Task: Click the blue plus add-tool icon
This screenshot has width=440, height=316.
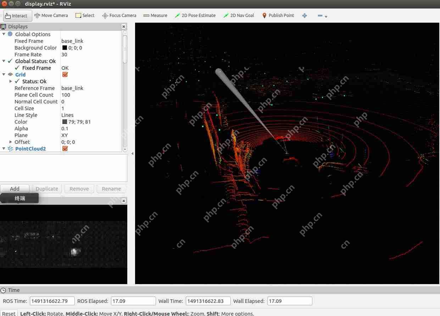Action: (305, 16)
